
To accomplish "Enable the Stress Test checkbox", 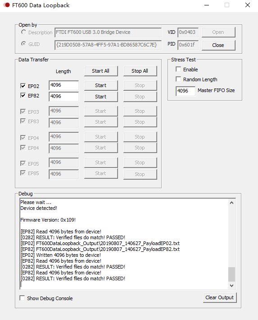I will pyautogui.click(x=178, y=69).
